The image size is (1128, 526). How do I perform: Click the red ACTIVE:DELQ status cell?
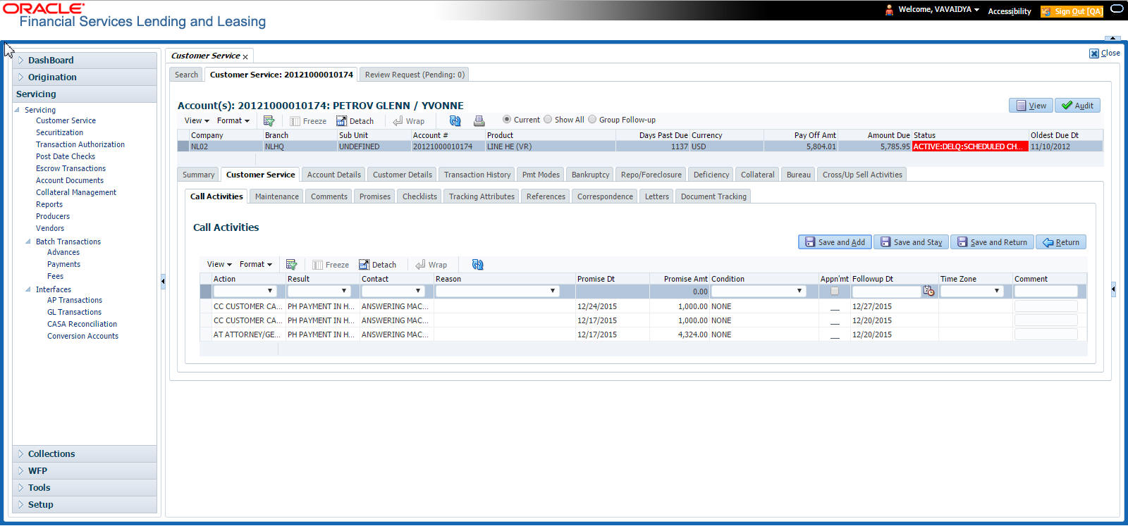point(969,146)
